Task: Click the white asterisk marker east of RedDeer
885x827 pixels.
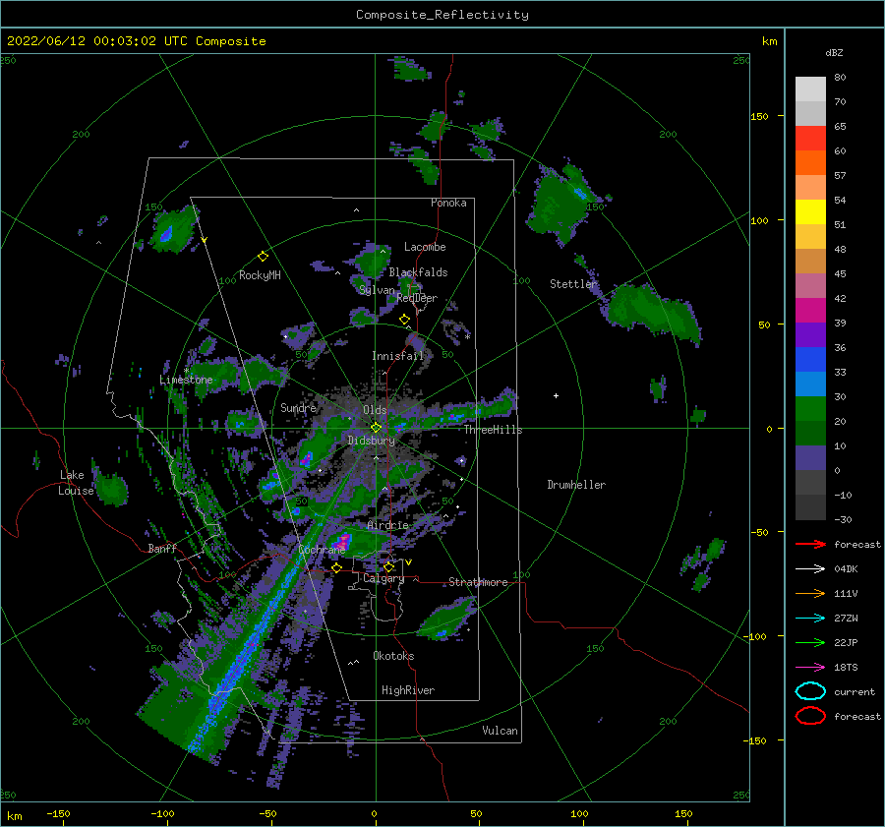Action: click(x=467, y=337)
